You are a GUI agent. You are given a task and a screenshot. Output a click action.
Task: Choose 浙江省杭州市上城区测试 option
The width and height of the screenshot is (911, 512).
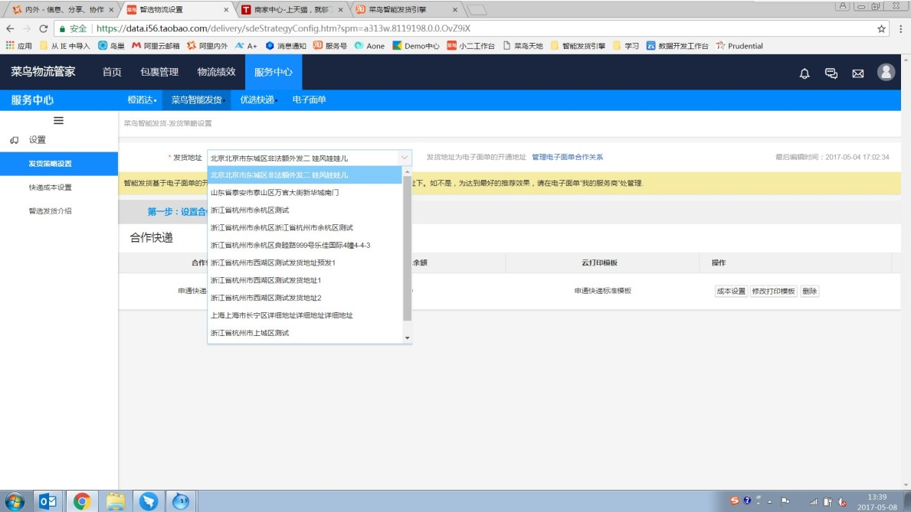[x=305, y=333]
